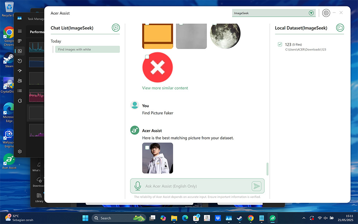Click the 'Today' chat list heading
The height and width of the screenshot is (224, 358).
(56, 41)
